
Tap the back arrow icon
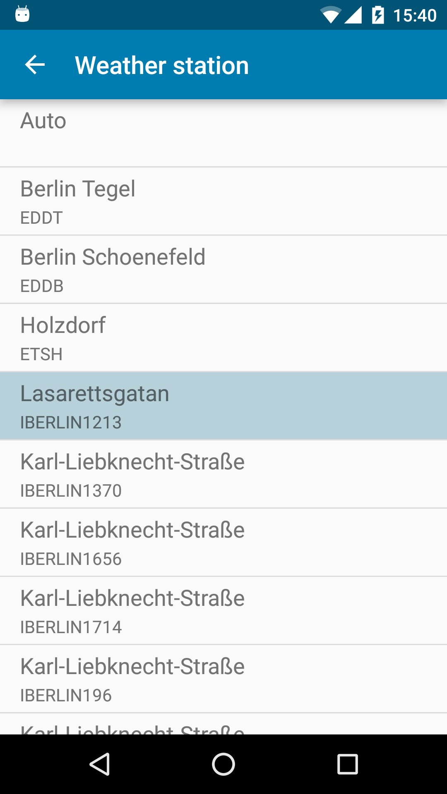click(x=35, y=65)
